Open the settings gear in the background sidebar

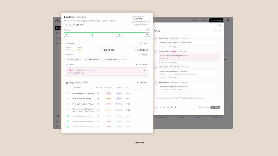(57, 122)
